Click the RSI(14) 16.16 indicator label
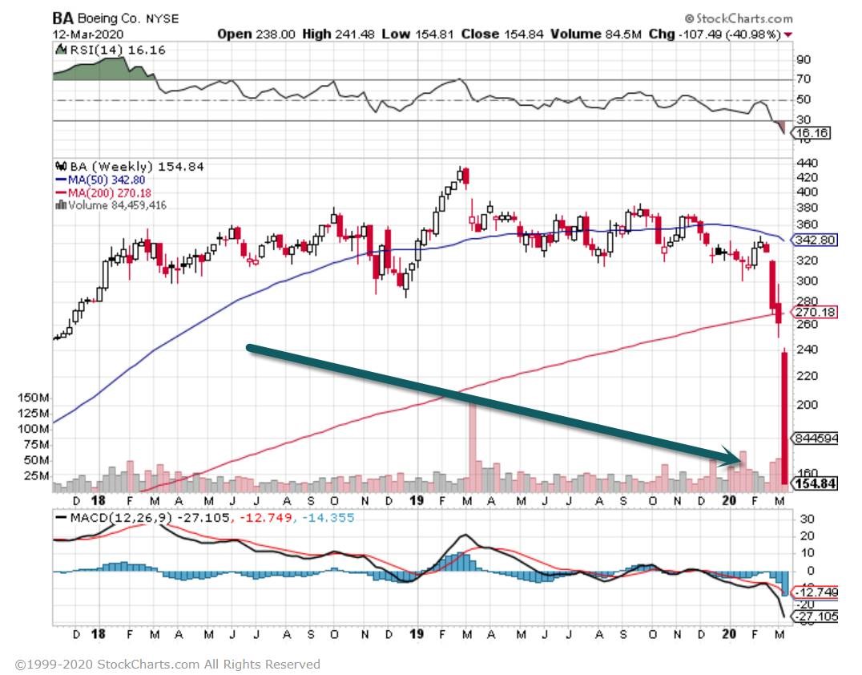 tap(117, 50)
